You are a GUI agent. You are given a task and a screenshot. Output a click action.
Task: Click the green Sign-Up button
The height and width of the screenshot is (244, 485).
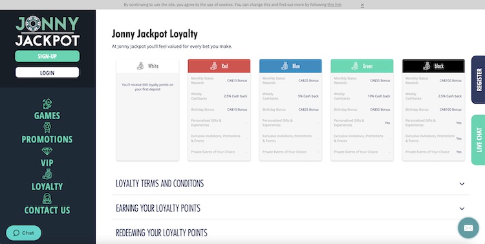point(47,56)
